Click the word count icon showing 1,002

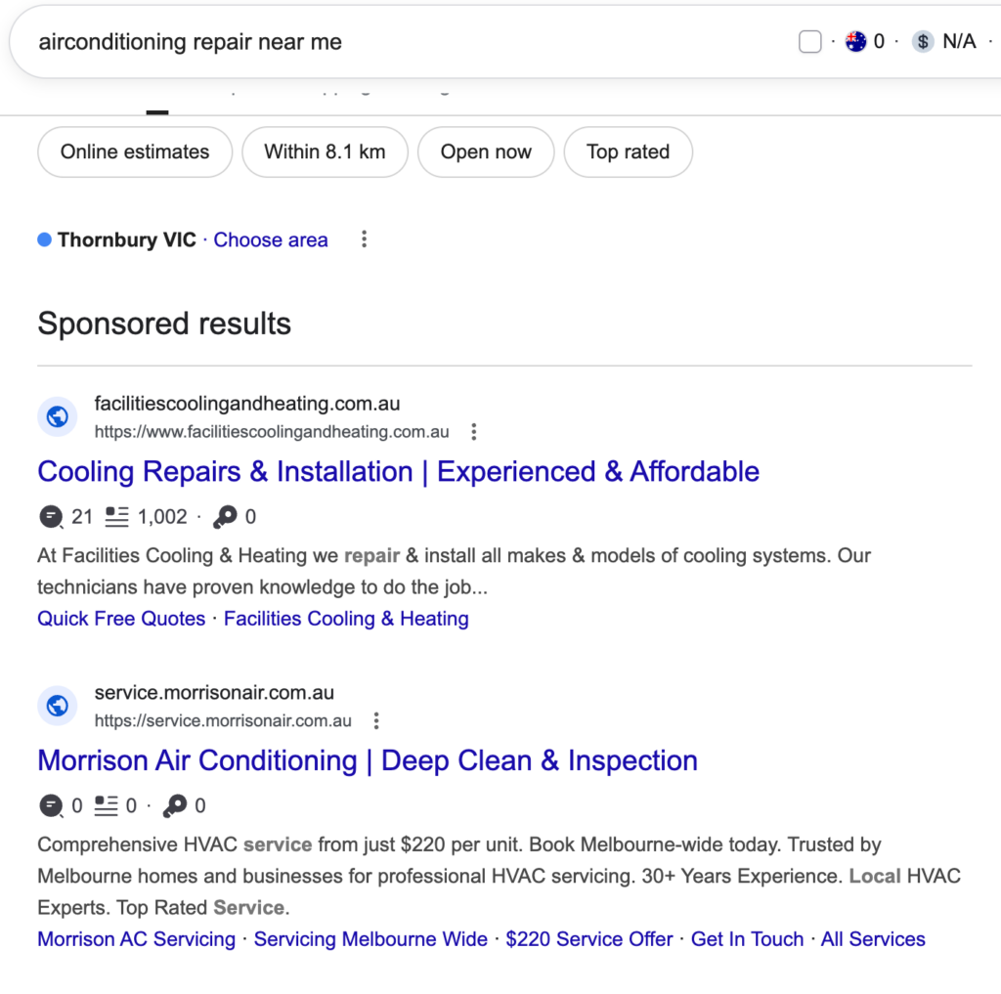point(117,516)
